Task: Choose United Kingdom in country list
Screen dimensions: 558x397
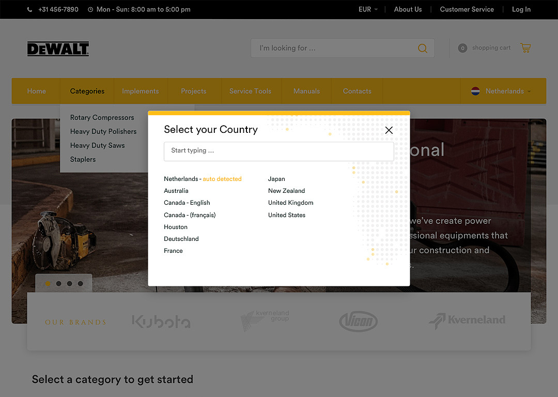Action: click(291, 203)
